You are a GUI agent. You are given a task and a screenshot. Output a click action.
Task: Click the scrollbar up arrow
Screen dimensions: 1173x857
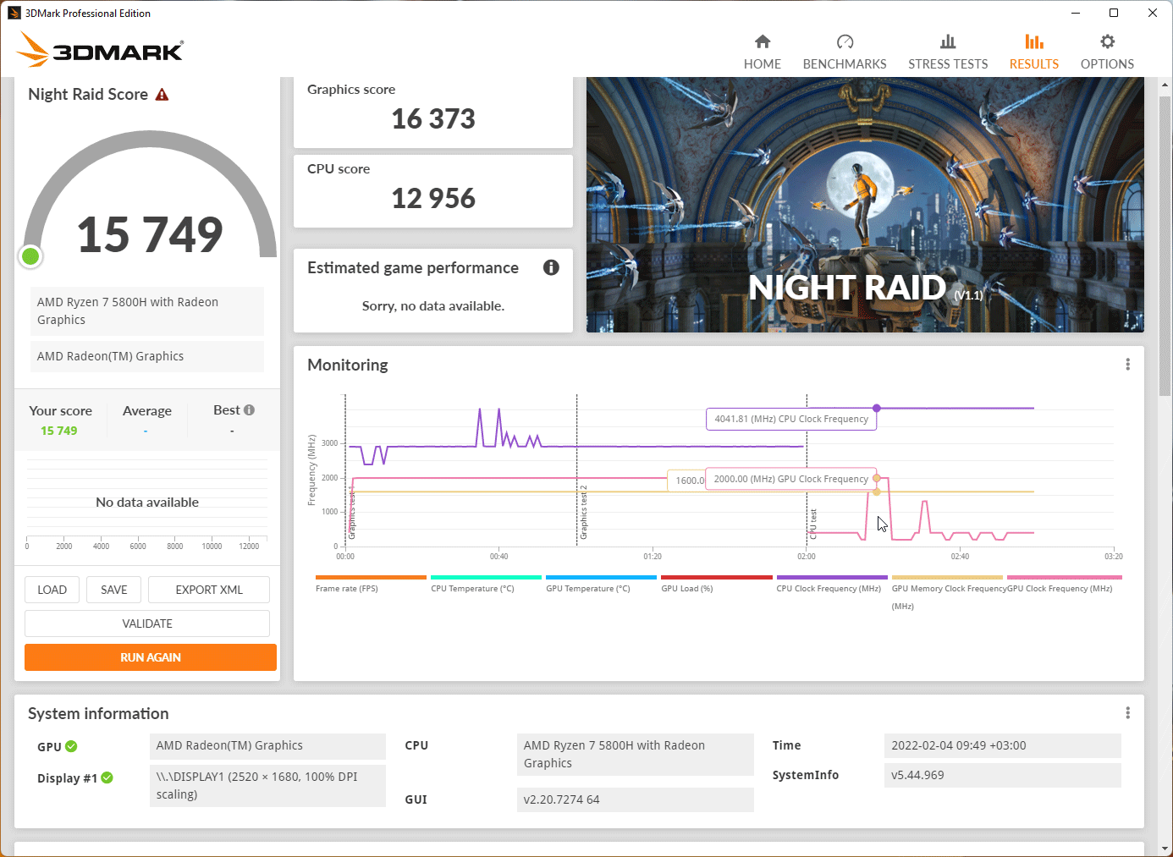click(x=1165, y=85)
